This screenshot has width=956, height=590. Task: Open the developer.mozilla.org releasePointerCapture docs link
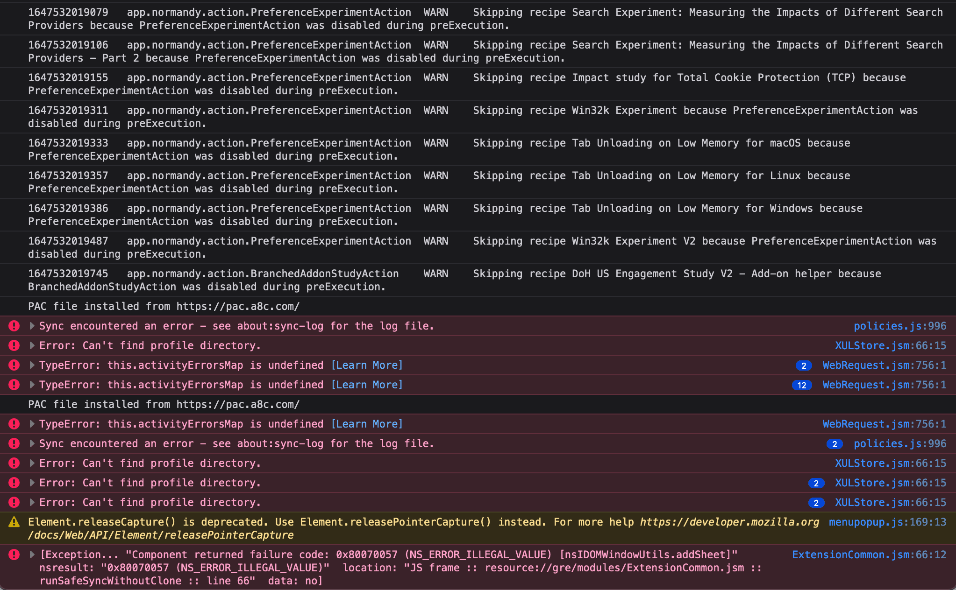(729, 522)
